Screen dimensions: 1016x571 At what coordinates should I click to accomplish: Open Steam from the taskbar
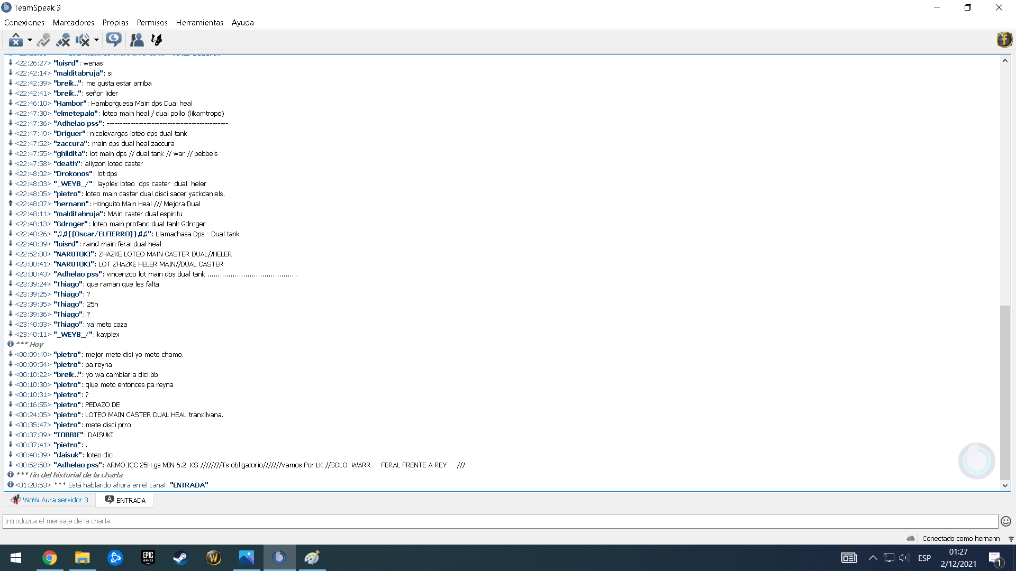(x=180, y=558)
